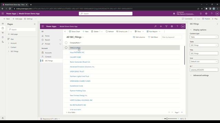Screen dimensions: 220x123
Task: Click the Title field showing SEC Filings
Action: [204, 53]
